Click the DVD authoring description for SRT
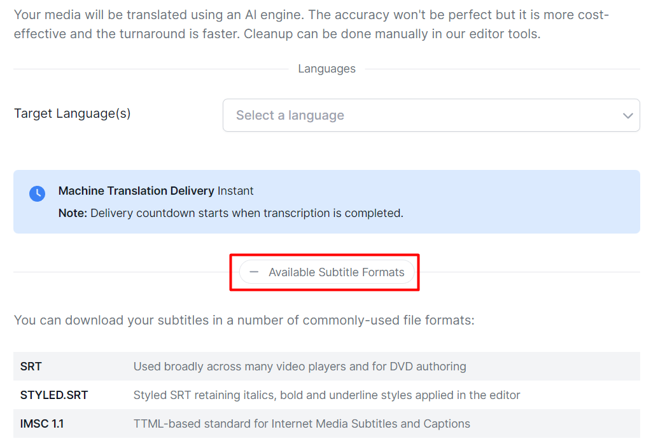Image resolution: width=665 pixels, height=441 pixels. click(300, 367)
